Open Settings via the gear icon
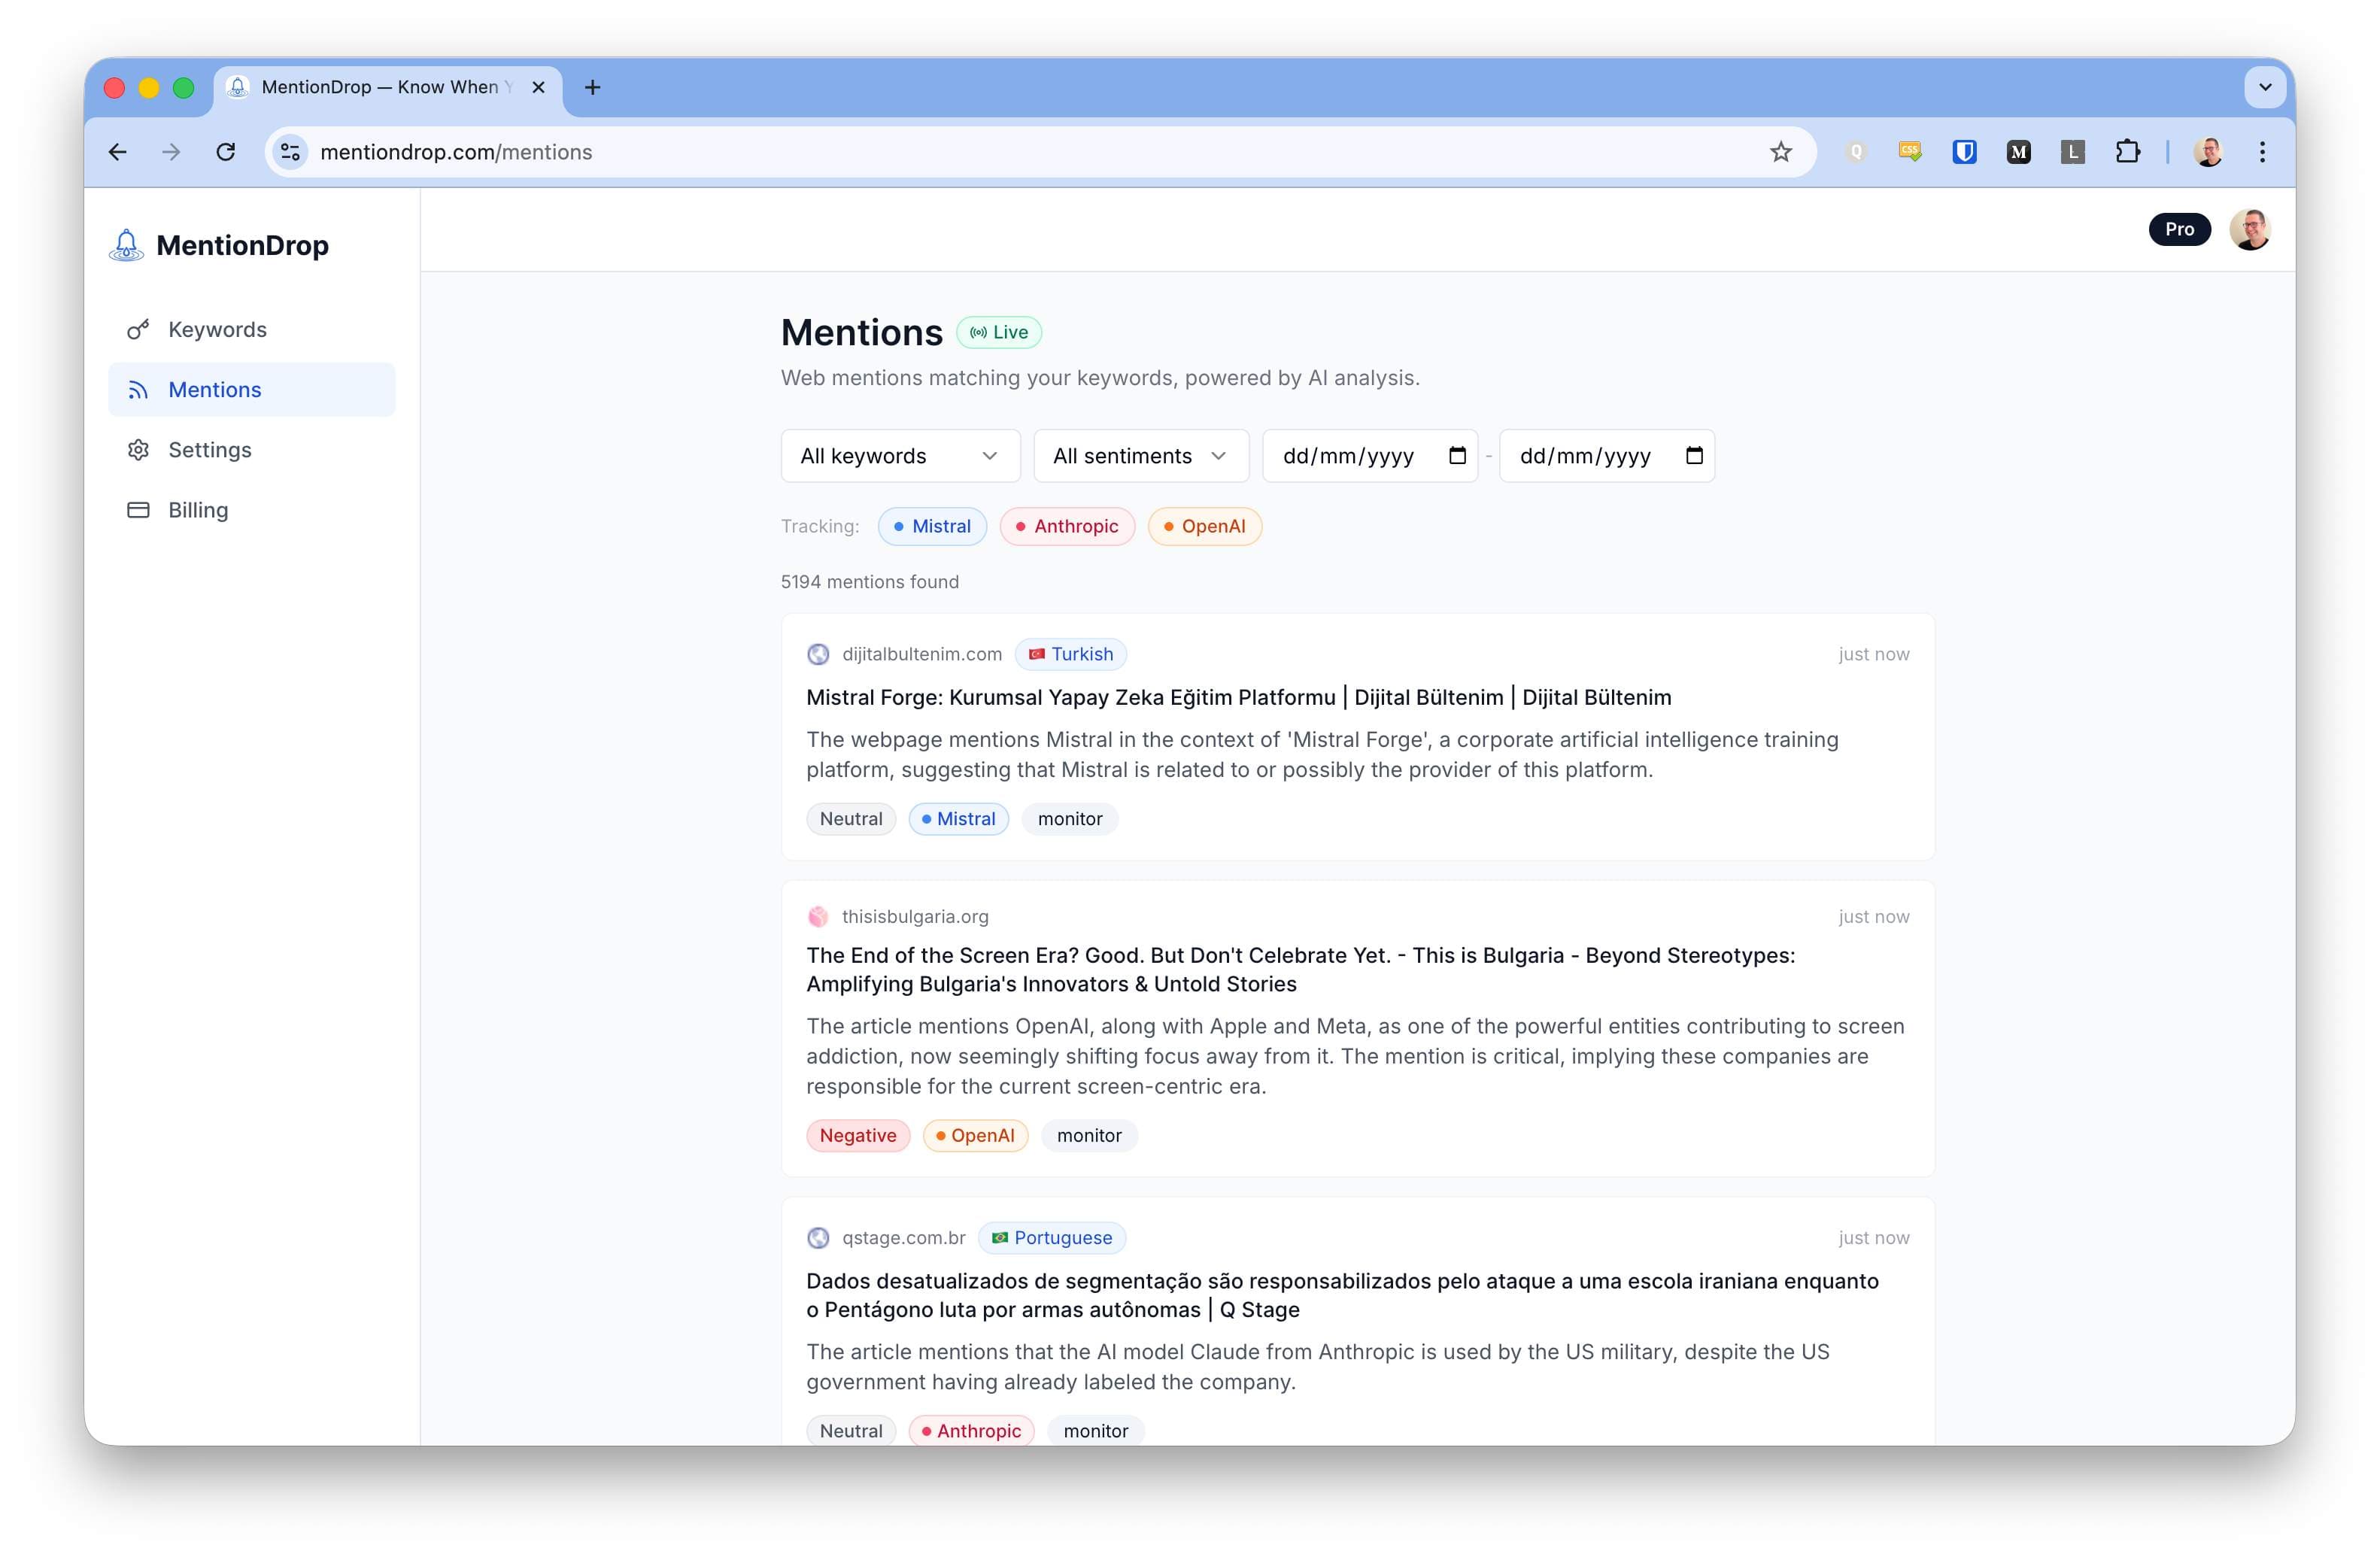 coord(138,450)
